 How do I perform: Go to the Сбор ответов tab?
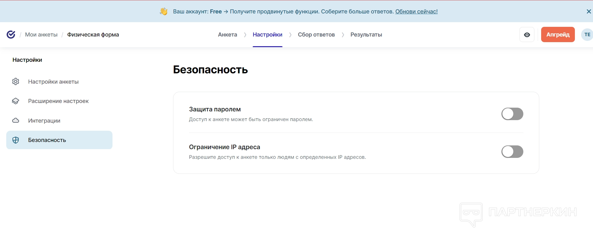click(x=316, y=35)
